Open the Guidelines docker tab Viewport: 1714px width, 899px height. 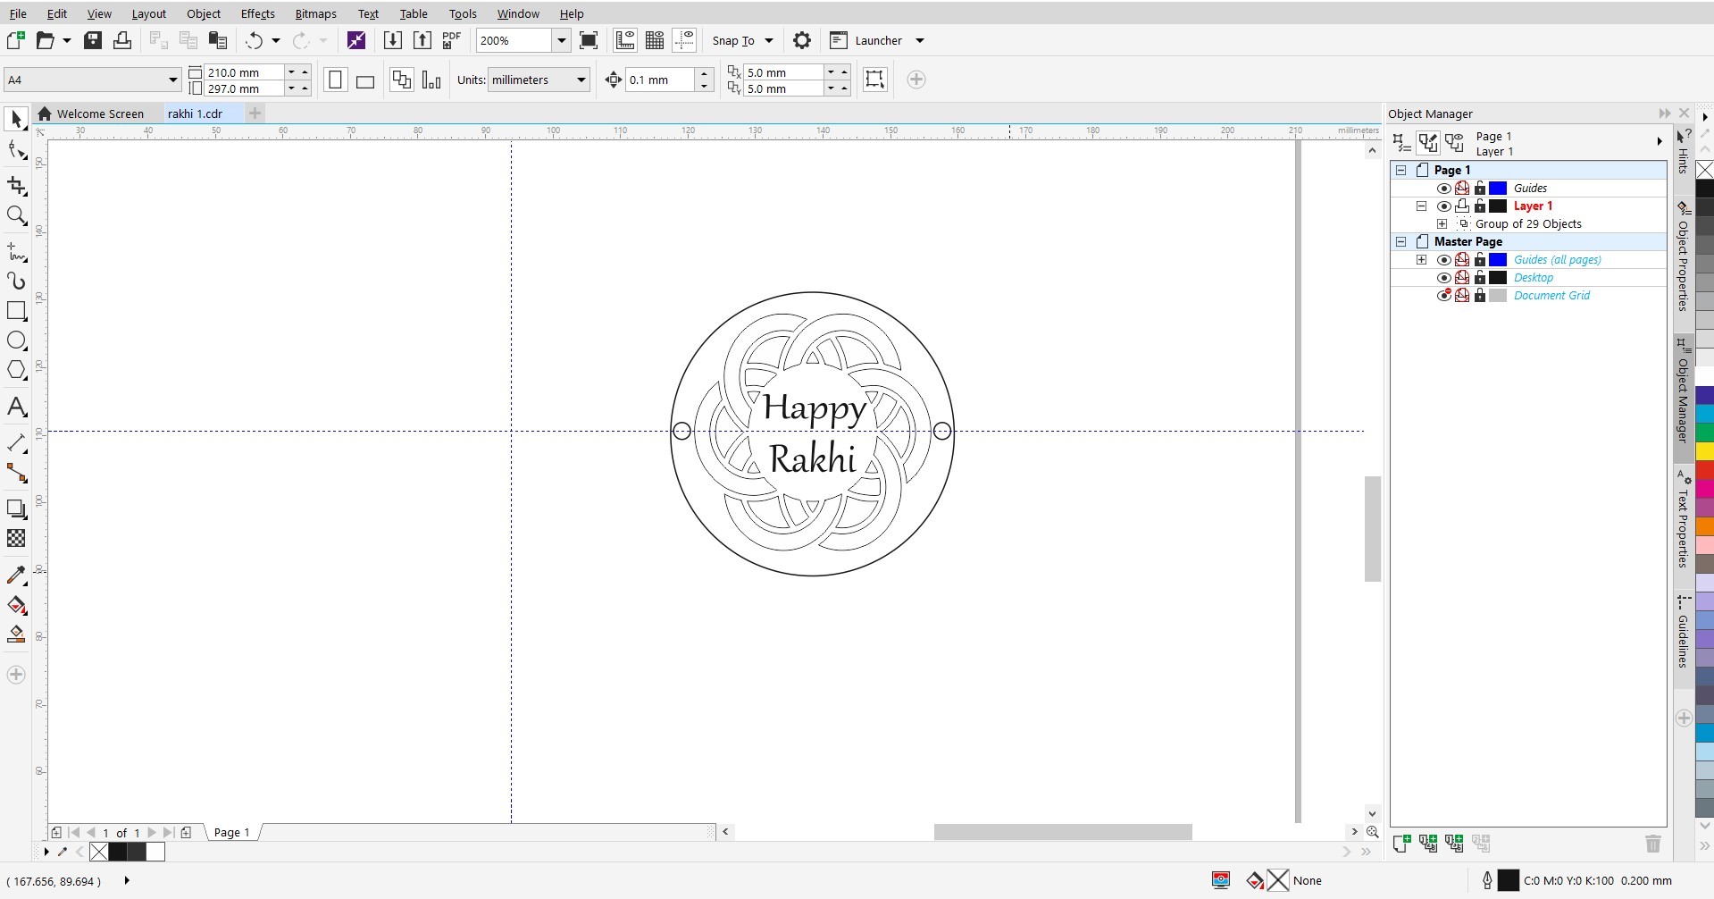1683,634
